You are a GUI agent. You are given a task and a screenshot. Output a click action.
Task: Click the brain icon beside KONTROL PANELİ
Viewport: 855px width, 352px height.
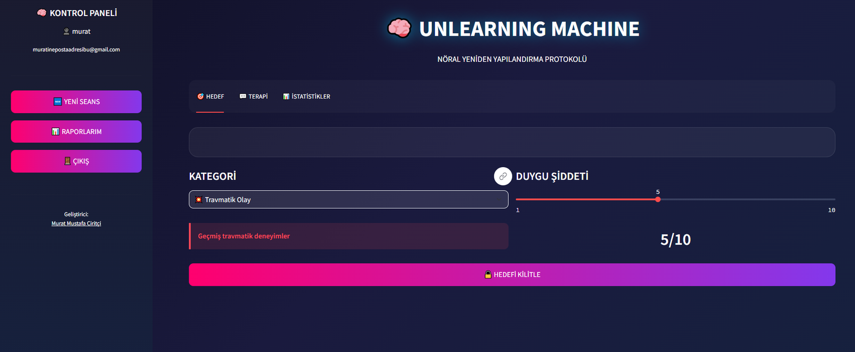(x=42, y=13)
